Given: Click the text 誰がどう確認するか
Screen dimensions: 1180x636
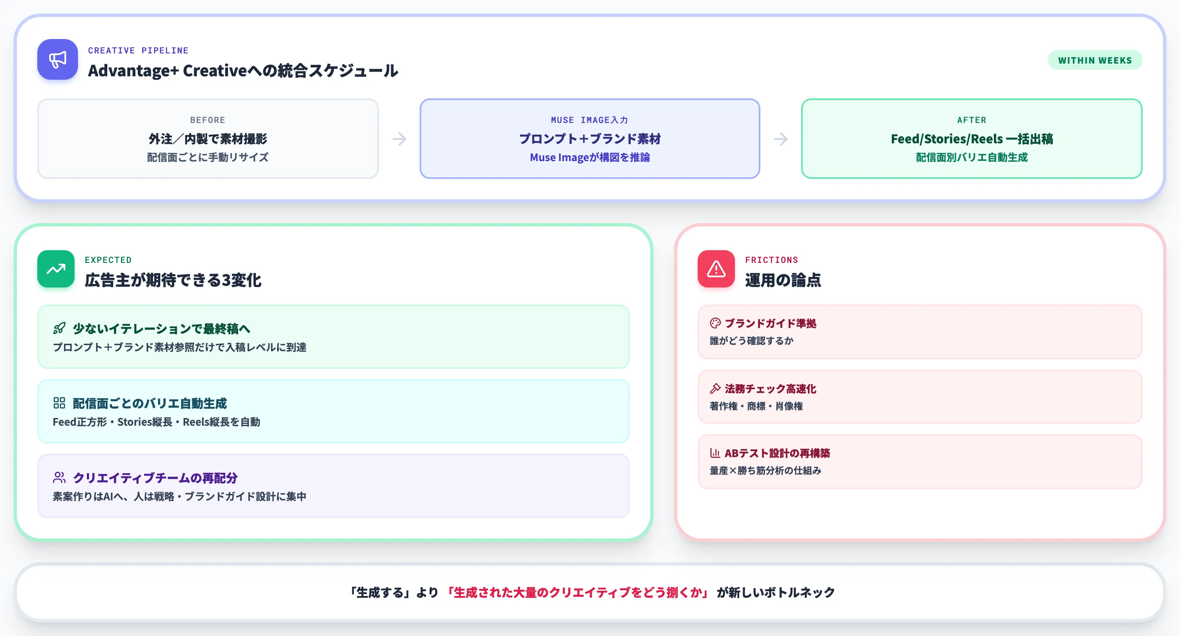Looking at the screenshot, I should [x=751, y=341].
